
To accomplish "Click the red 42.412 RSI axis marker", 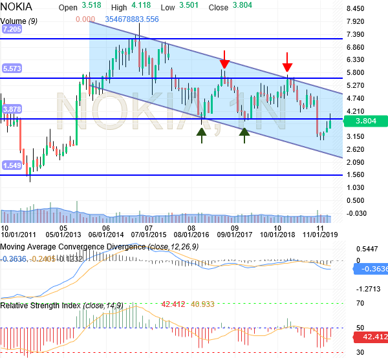I will [x=371, y=337].
